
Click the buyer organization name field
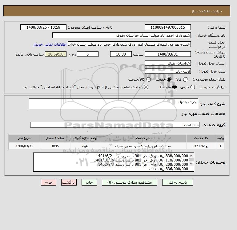pos(122,36)
